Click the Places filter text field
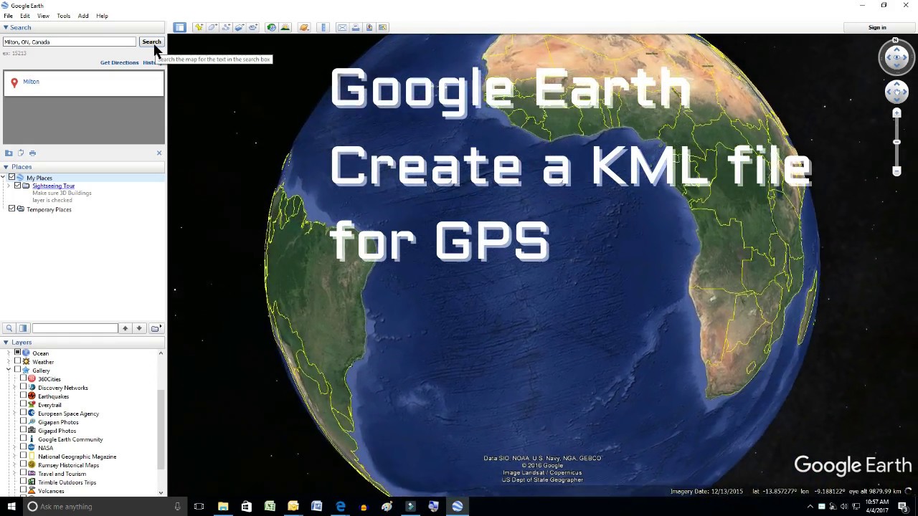The width and height of the screenshot is (918, 516). pos(75,328)
